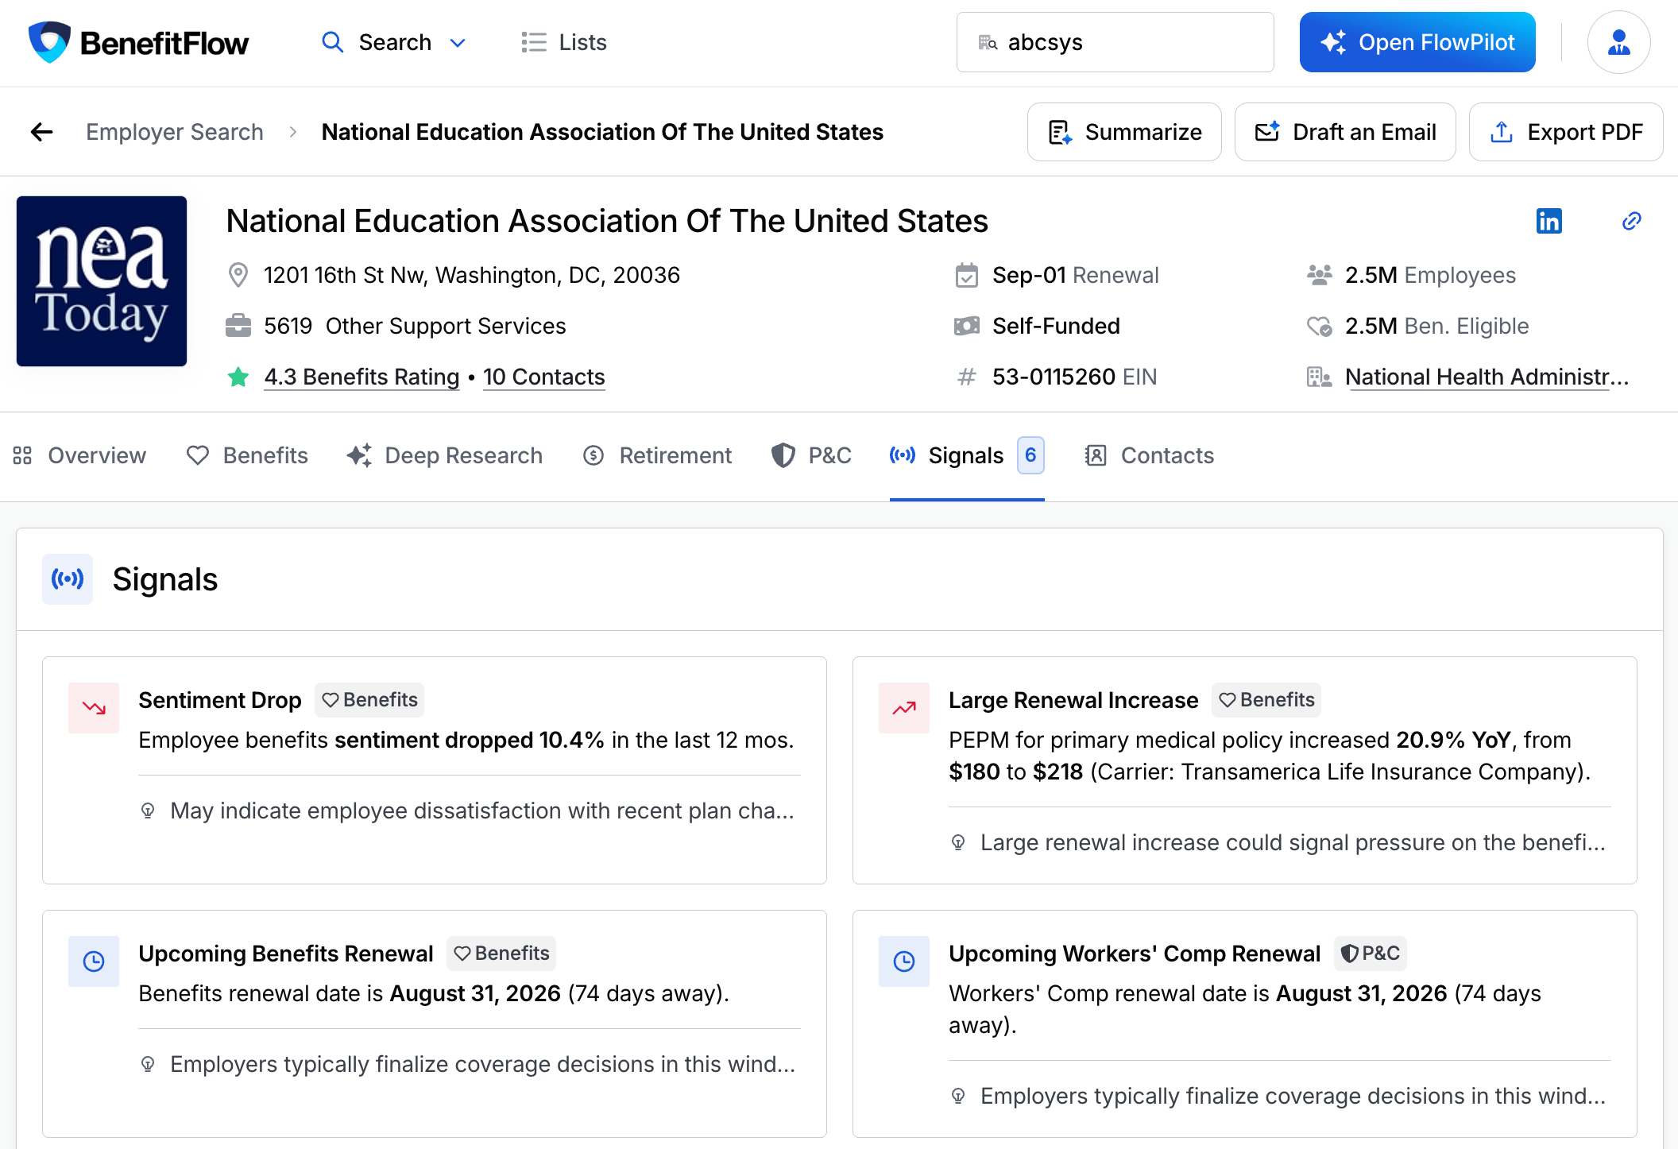Click the green rating star icon

[x=238, y=377]
